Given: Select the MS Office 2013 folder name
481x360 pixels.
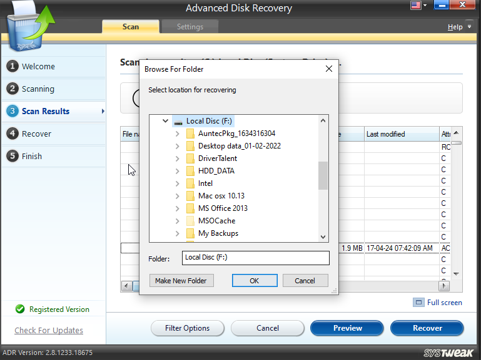Looking at the screenshot, I should [223, 208].
